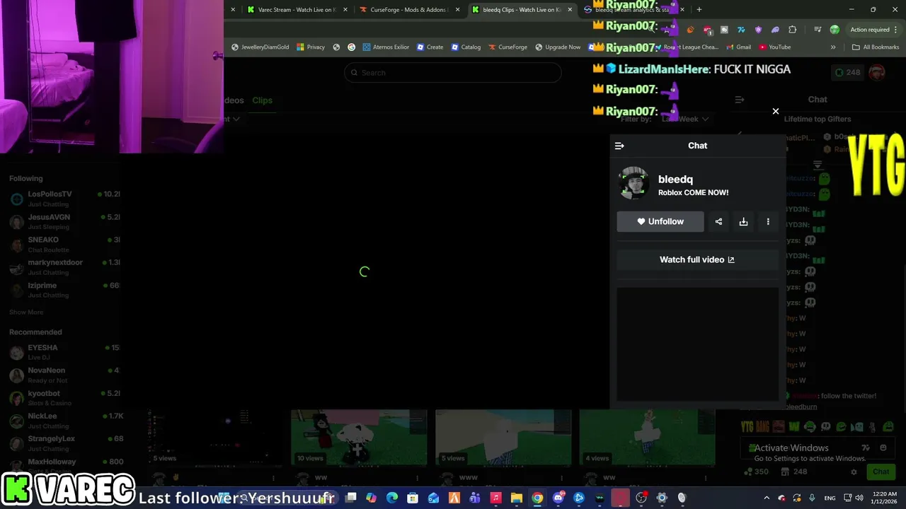Screen dimensions: 906x509
Task: Unfollow bleedq
Action: [660, 221]
